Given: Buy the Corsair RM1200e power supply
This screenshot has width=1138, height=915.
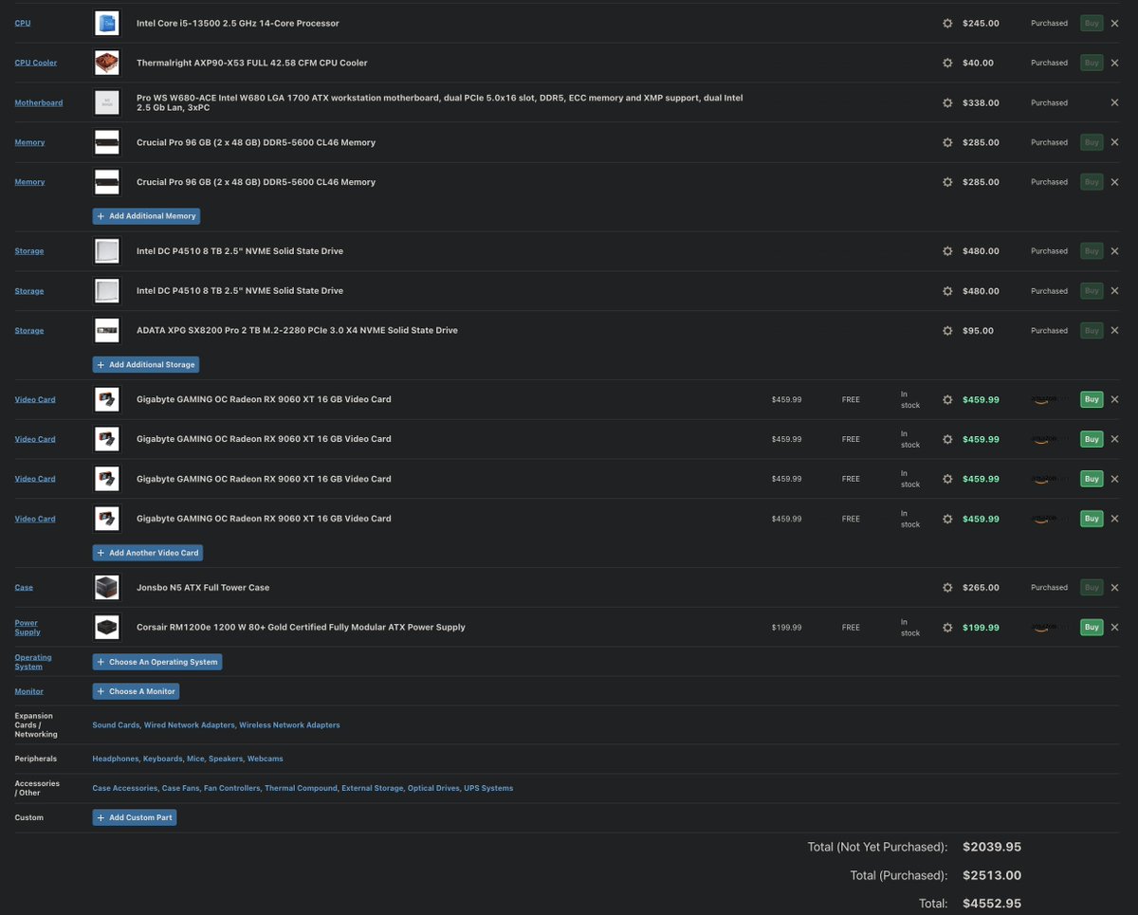Looking at the screenshot, I should [1092, 628].
